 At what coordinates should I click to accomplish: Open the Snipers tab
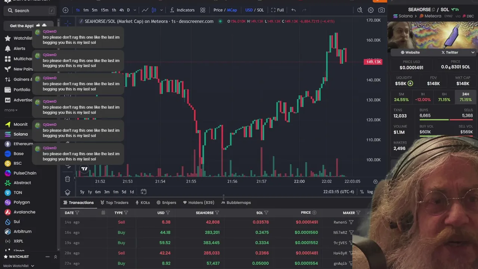point(166,202)
